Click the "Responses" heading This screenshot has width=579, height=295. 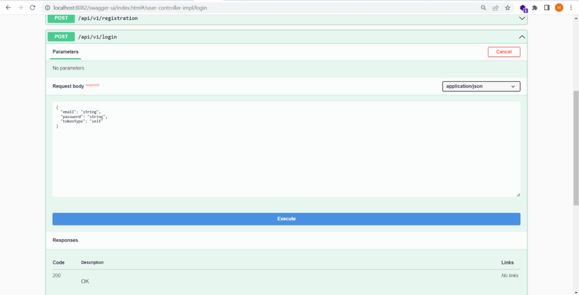pyautogui.click(x=66, y=240)
